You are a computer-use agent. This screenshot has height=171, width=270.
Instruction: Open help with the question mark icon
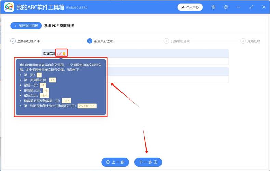[x=226, y=7]
